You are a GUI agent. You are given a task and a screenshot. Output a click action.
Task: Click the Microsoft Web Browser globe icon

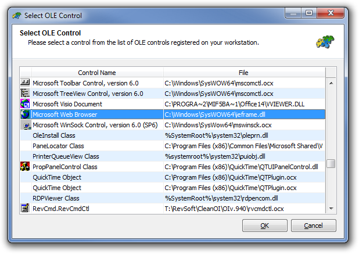25,115
